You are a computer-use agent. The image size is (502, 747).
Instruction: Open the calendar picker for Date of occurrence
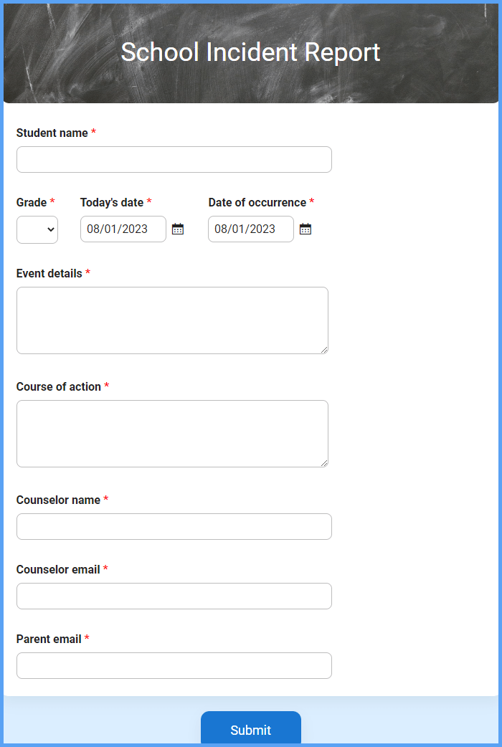click(x=306, y=229)
